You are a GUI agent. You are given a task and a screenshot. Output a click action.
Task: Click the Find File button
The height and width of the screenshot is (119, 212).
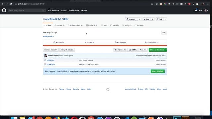point(143,50)
